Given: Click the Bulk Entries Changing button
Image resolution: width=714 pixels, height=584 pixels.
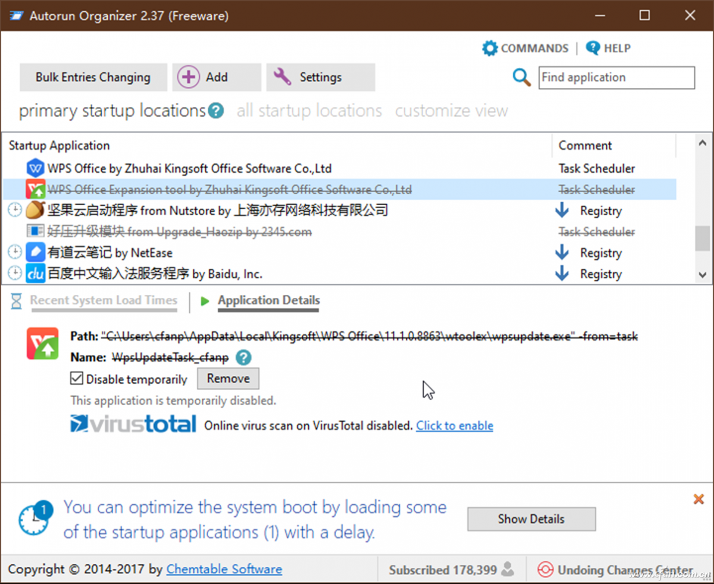Looking at the screenshot, I should [x=93, y=77].
